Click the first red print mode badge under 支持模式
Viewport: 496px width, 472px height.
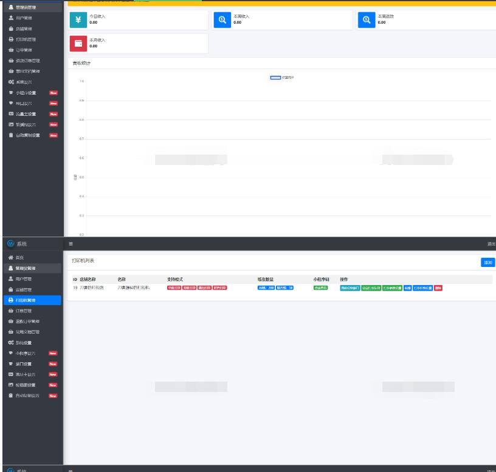click(x=174, y=288)
